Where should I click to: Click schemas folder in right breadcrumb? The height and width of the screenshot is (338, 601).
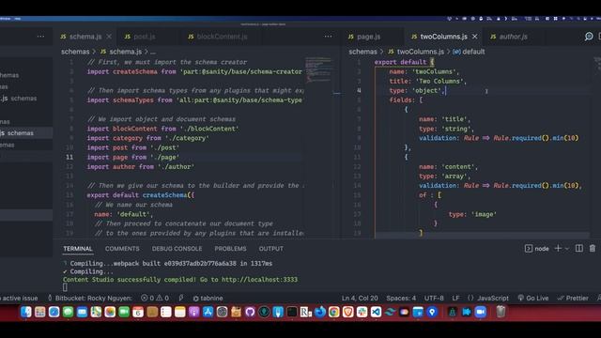(x=363, y=52)
